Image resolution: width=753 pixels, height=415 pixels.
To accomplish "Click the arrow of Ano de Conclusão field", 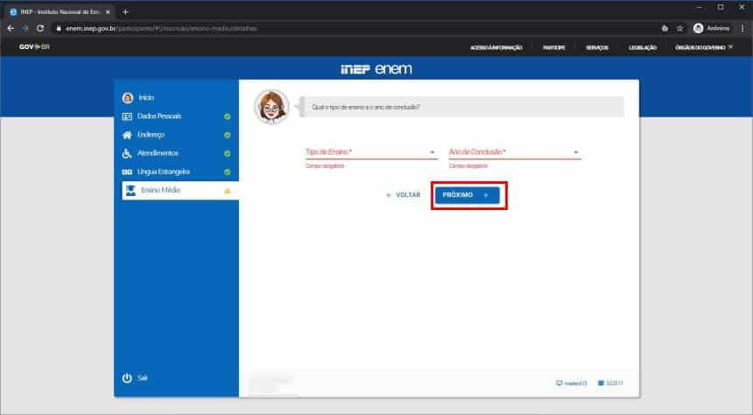I will [575, 152].
